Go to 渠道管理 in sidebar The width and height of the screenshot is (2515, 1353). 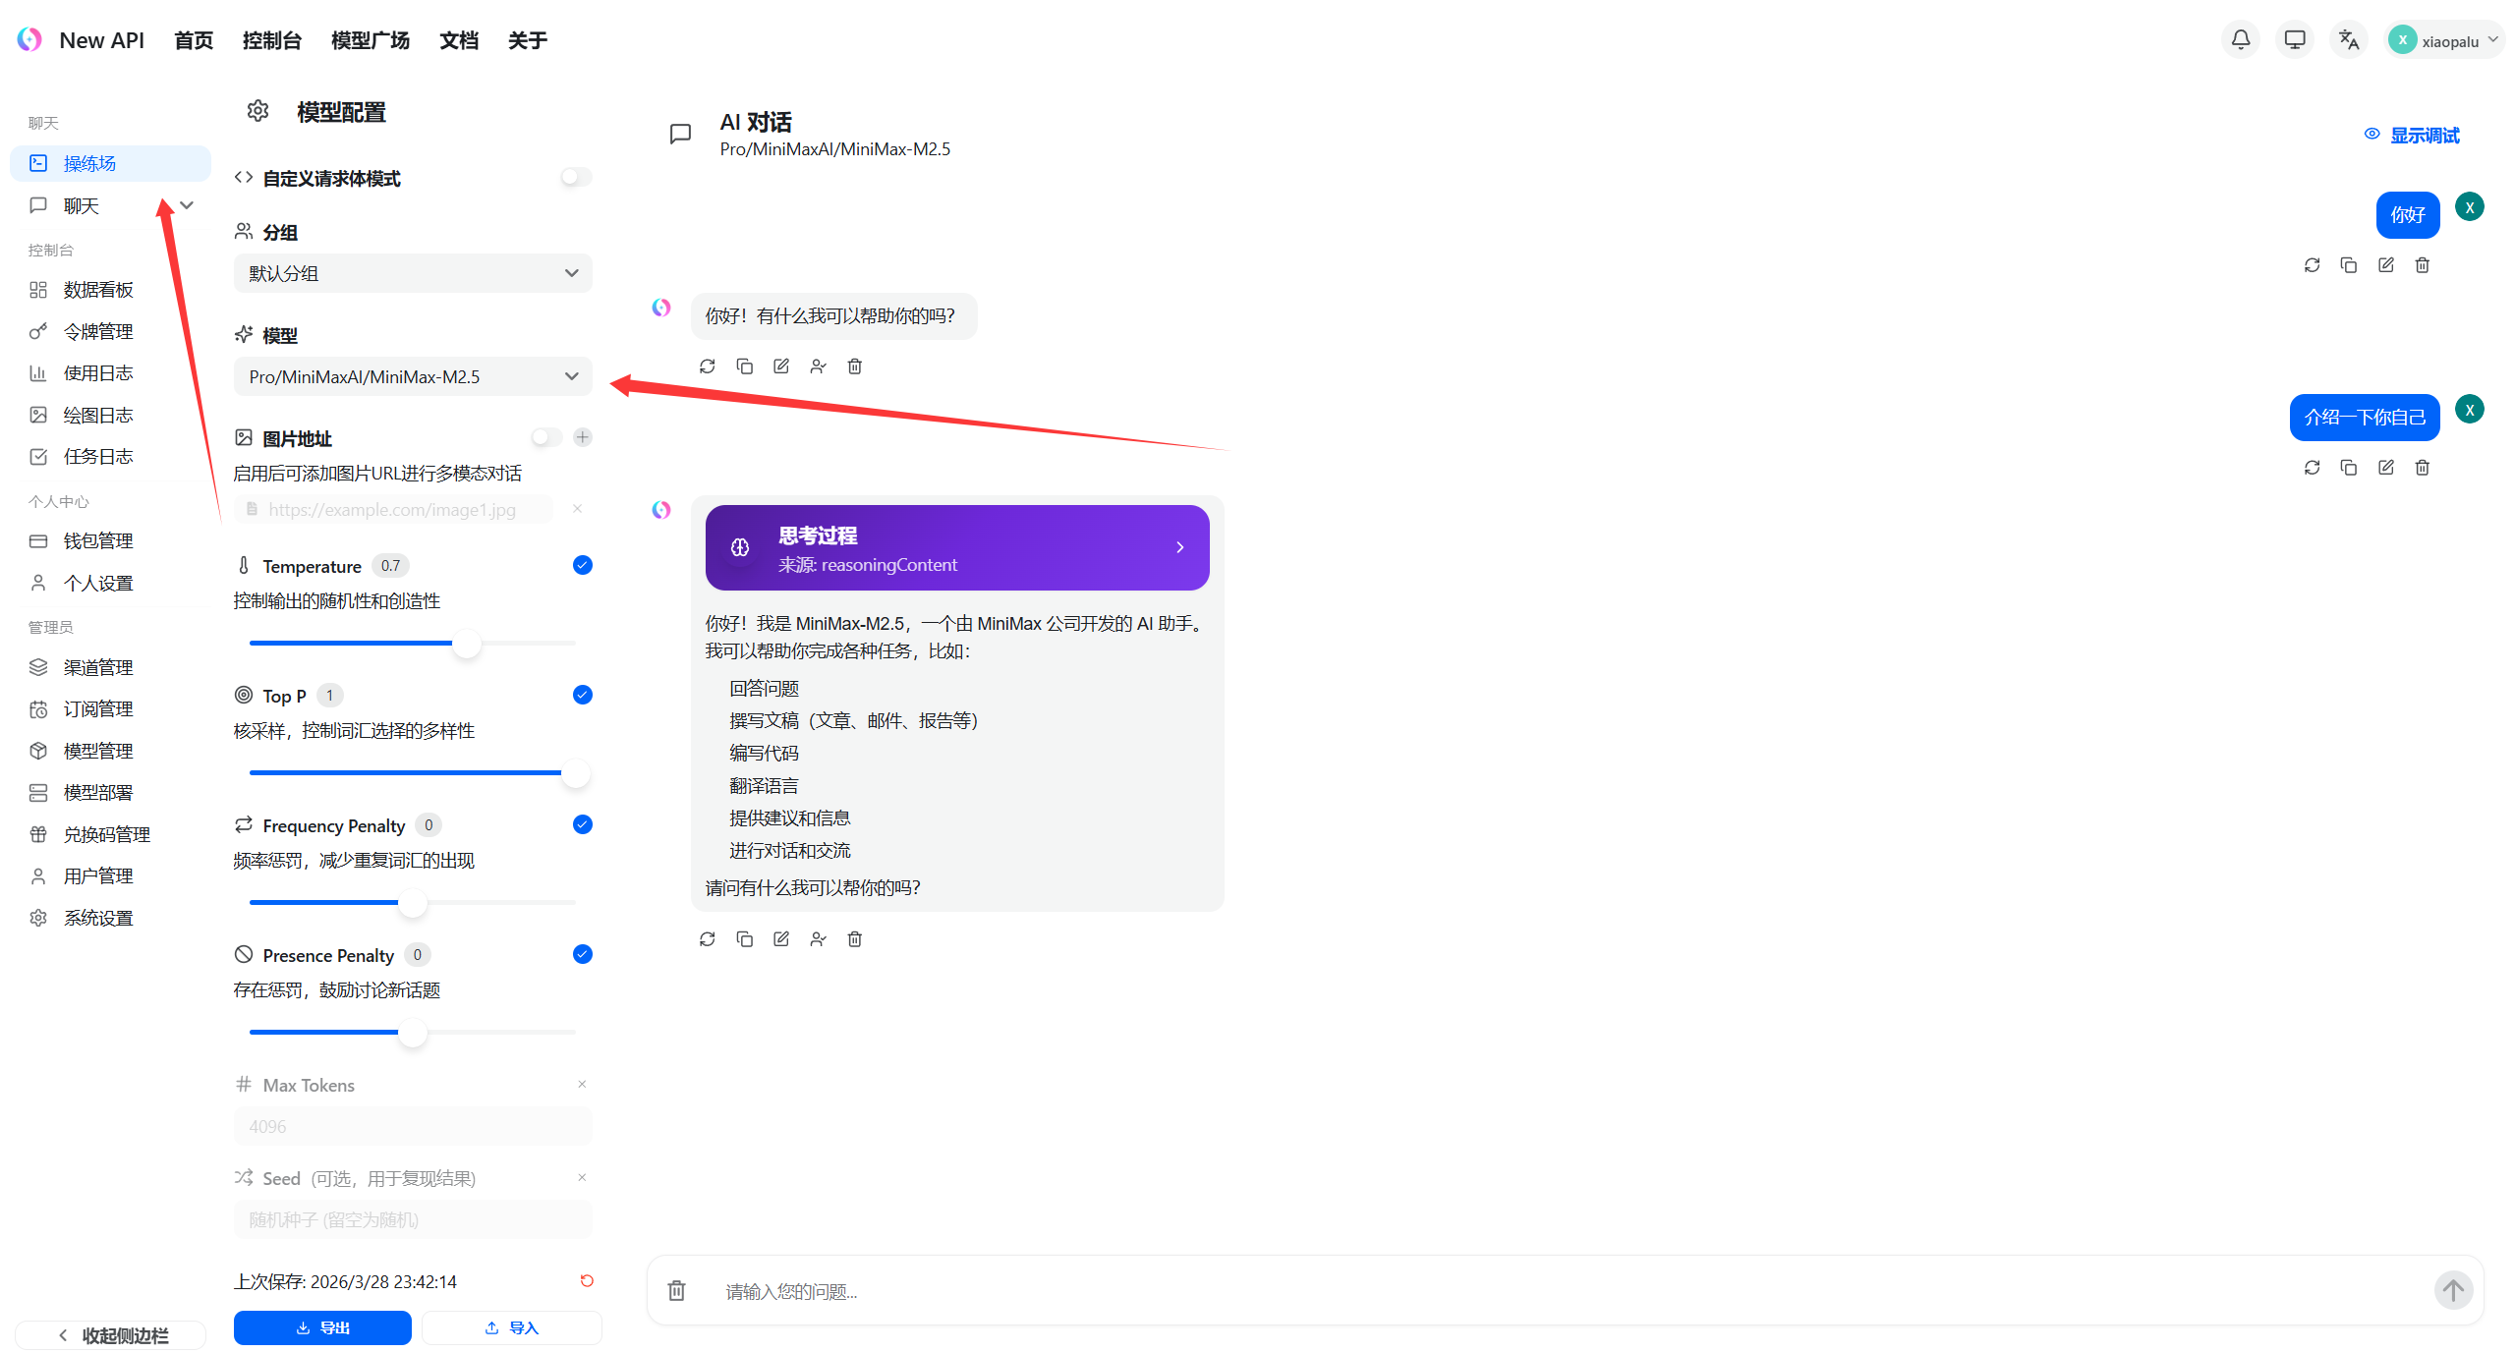tap(98, 667)
